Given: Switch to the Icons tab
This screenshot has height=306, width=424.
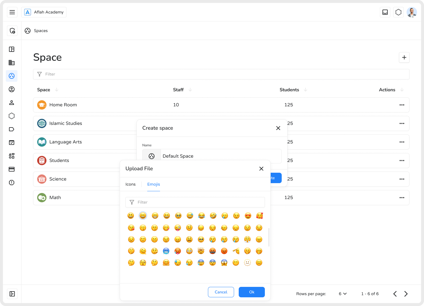Looking at the screenshot, I should 130,184.
